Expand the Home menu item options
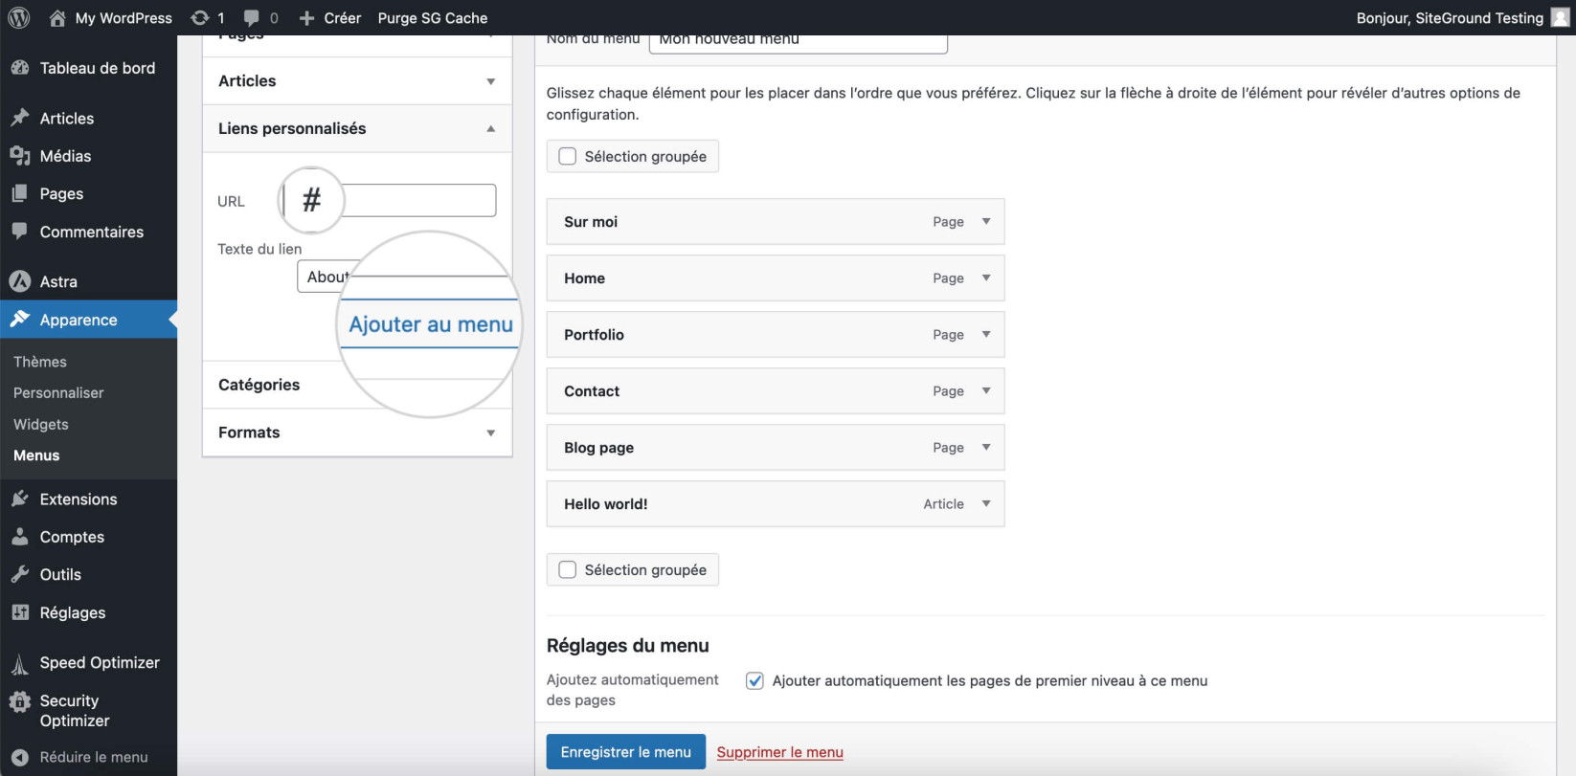The width and height of the screenshot is (1576, 776). pos(986,277)
